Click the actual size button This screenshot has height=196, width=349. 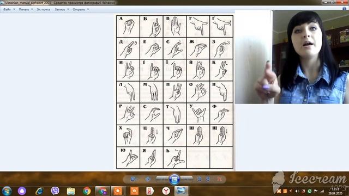148,179
